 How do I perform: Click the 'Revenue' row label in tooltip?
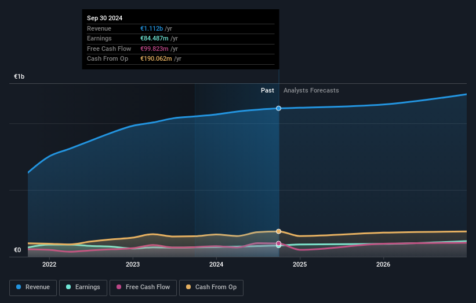pos(99,28)
